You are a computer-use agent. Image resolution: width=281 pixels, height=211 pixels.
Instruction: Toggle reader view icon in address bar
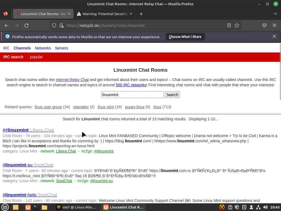click(229, 25)
